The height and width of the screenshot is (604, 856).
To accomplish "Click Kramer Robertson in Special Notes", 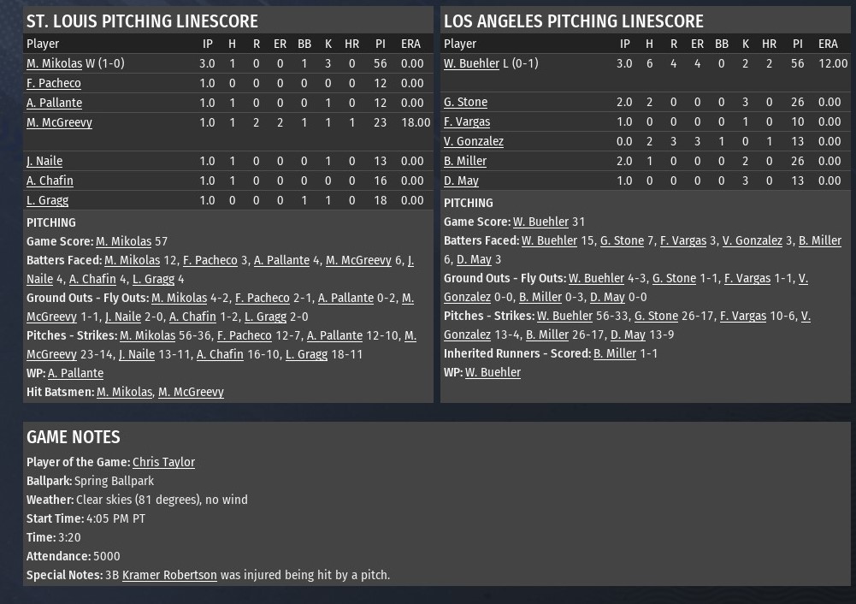I will click(169, 575).
